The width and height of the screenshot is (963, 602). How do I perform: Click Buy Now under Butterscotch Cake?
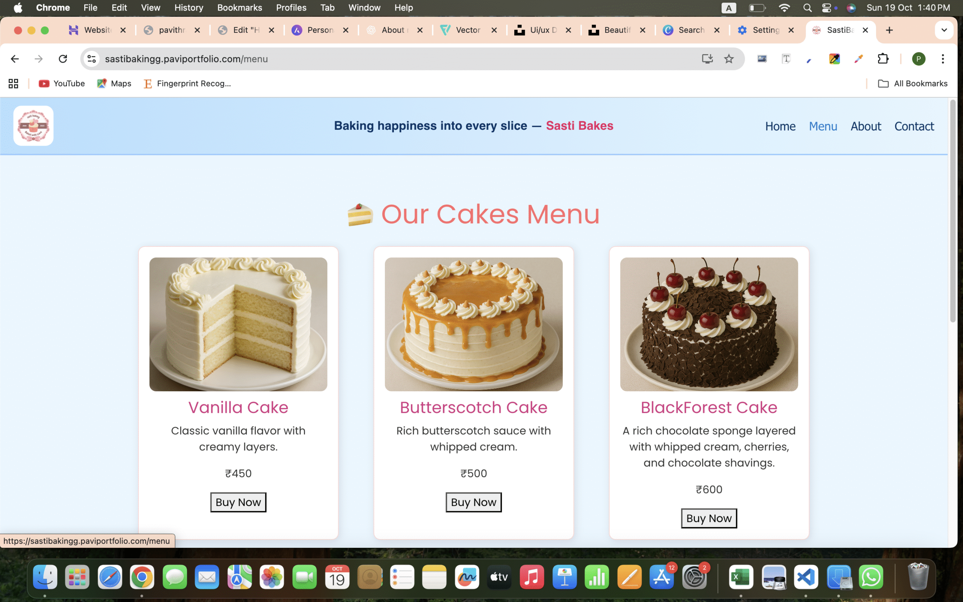point(473,502)
